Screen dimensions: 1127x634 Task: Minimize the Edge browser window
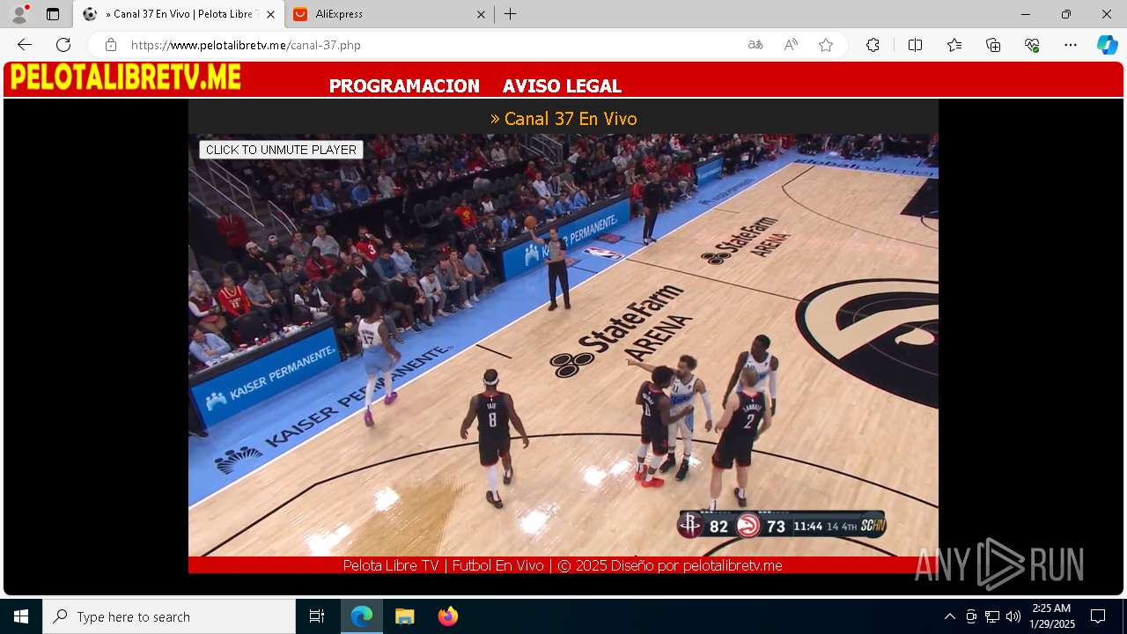tap(1026, 14)
